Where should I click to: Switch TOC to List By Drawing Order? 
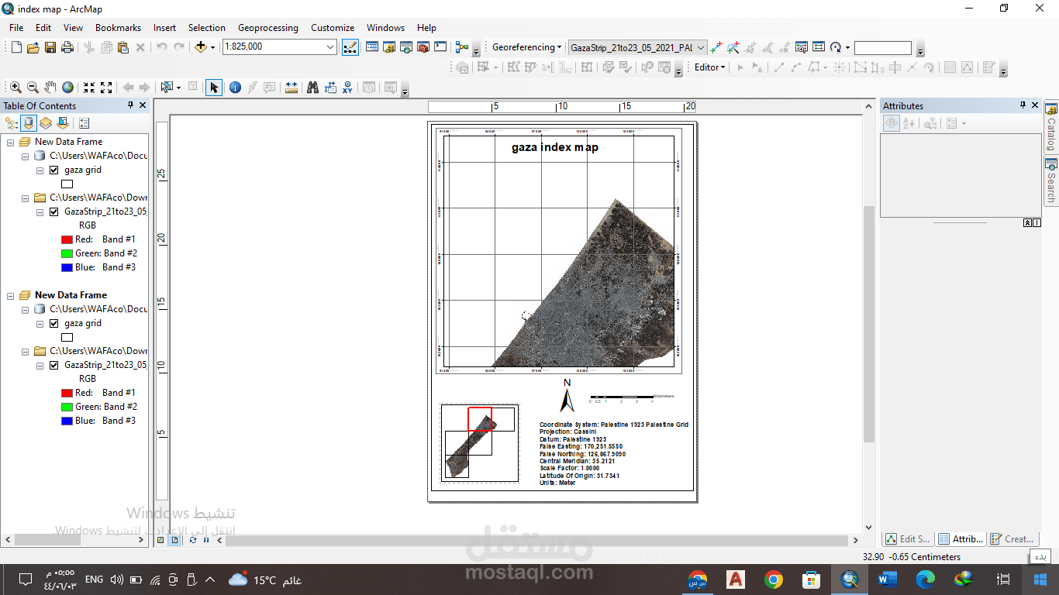click(x=11, y=123)
